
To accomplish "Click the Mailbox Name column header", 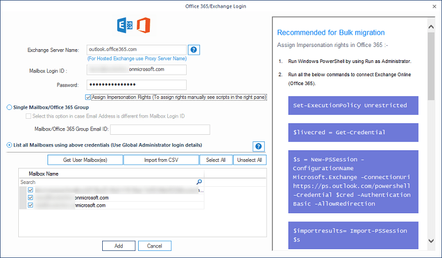I will (x=112, y=173).
